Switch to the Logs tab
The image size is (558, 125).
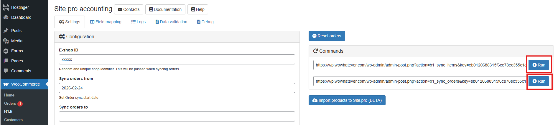pyautogui.click(x=138, y=22)
